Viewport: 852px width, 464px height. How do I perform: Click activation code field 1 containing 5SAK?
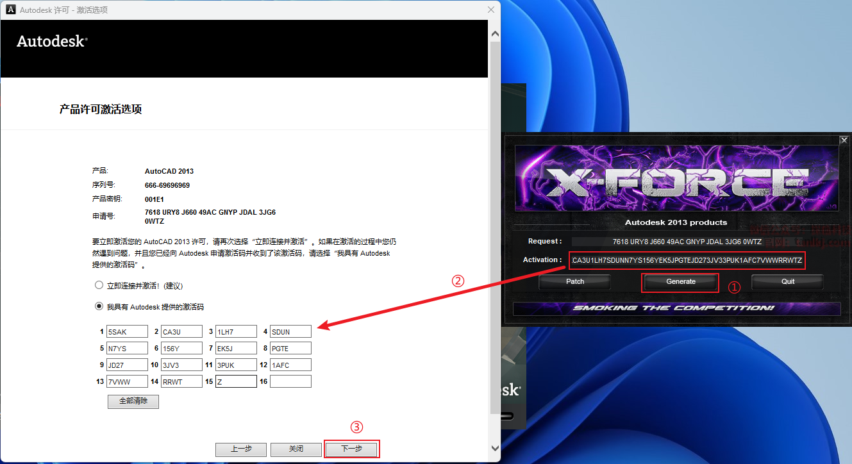coord(128,331)
